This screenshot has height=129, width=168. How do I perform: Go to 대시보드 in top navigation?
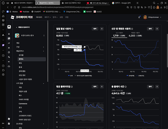pos(39,17)
